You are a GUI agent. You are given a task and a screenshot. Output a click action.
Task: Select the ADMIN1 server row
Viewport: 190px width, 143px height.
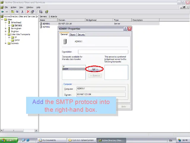(99, 24)
